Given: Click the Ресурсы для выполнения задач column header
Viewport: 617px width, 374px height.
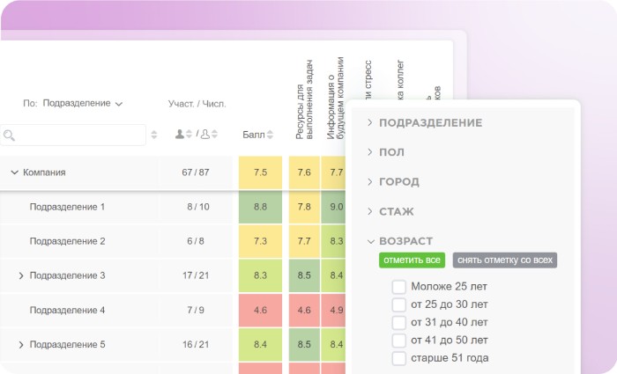Looking at the screenshot, I should [x=304, y=99].
